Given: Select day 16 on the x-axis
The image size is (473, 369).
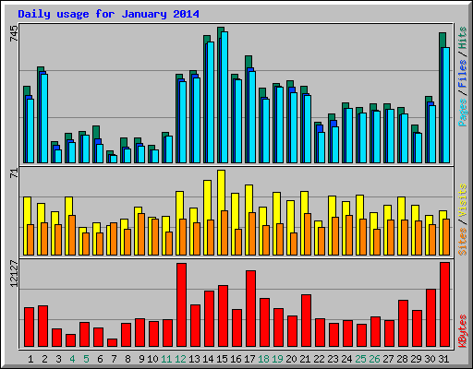Looking at the screenshot, I should [x=236, y=359].
